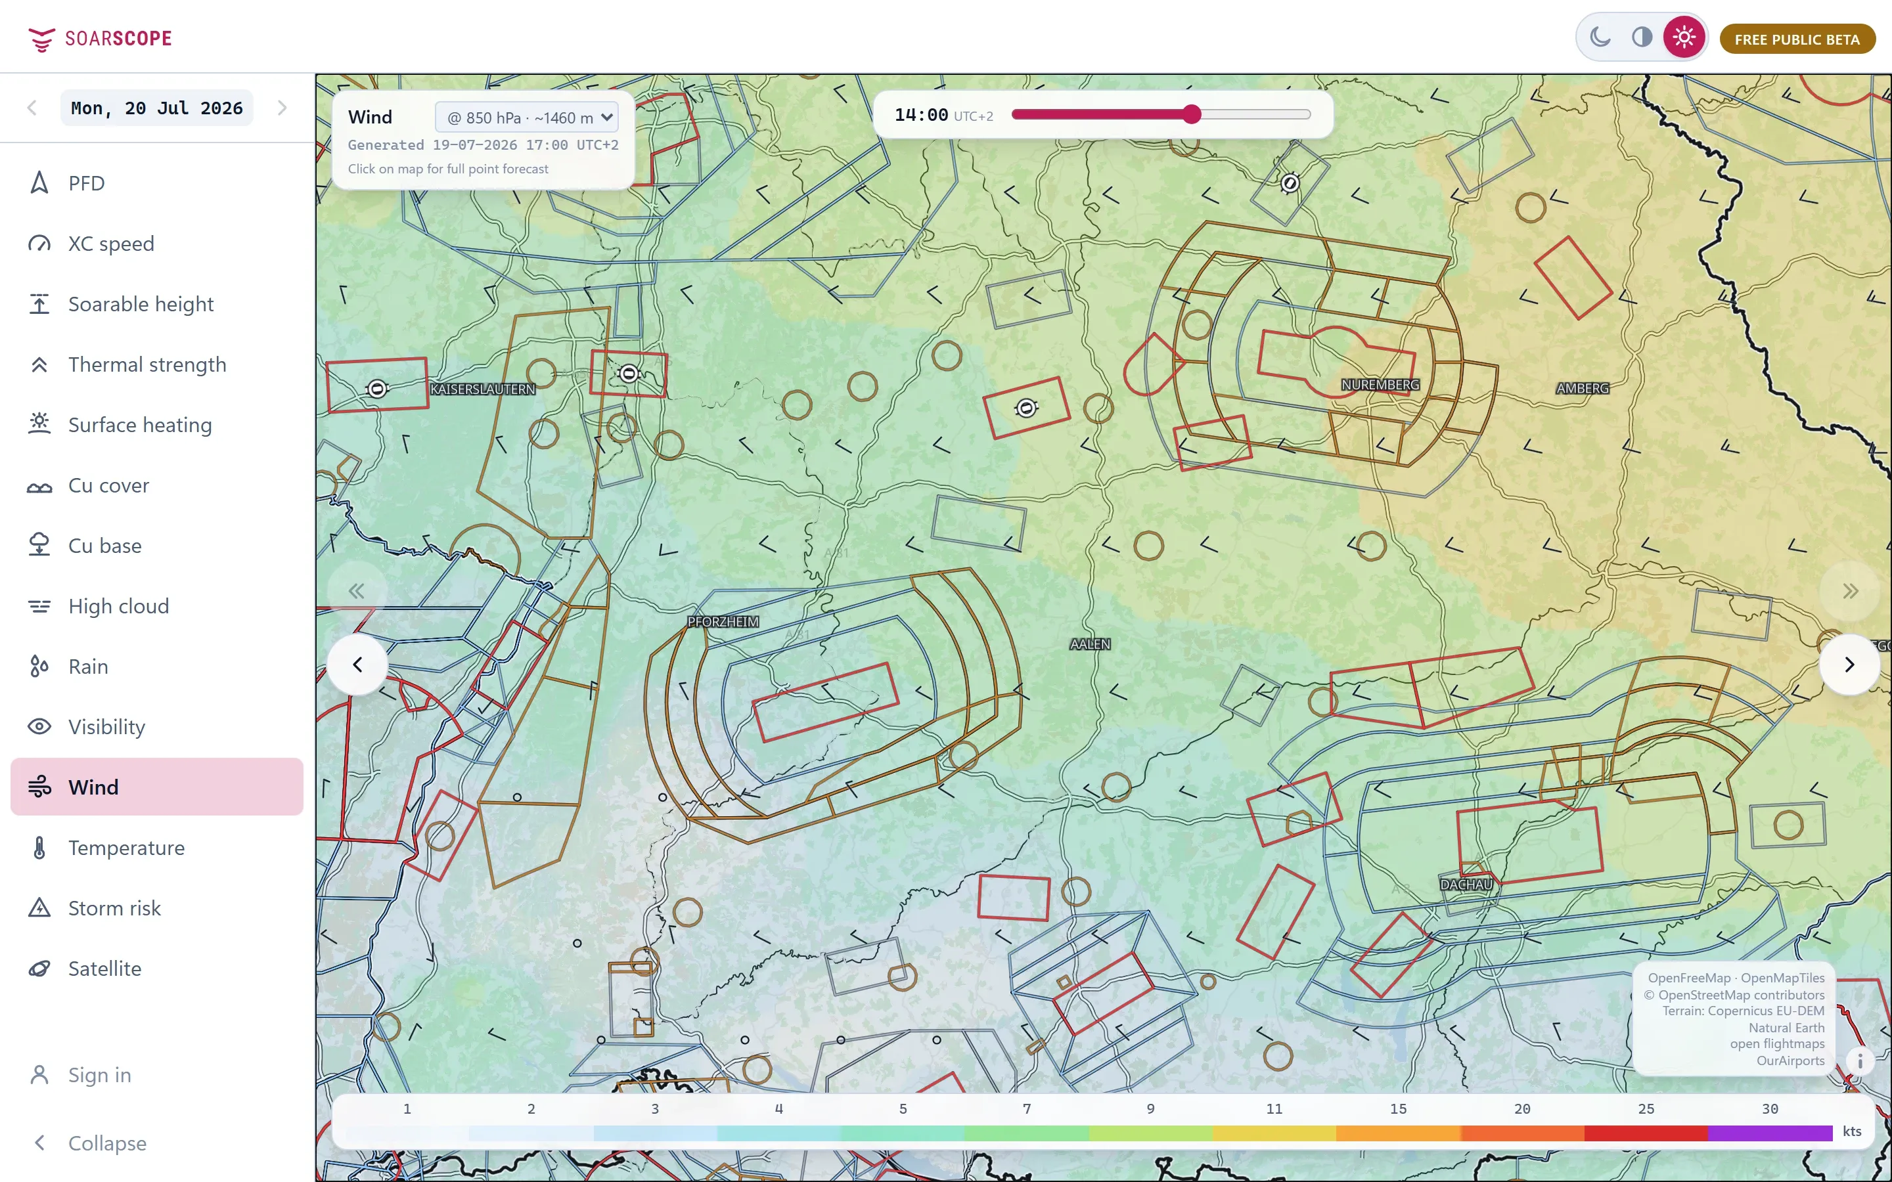Click the NUREMBERG map label

tap(1380, 385)
